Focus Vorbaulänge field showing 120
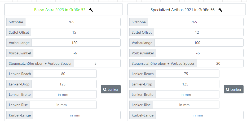The height and width of the screenshot is (121, 247). (76, 43)
